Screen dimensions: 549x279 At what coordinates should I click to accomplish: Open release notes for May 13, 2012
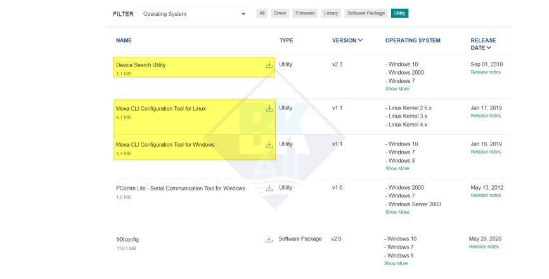[486, 195]
